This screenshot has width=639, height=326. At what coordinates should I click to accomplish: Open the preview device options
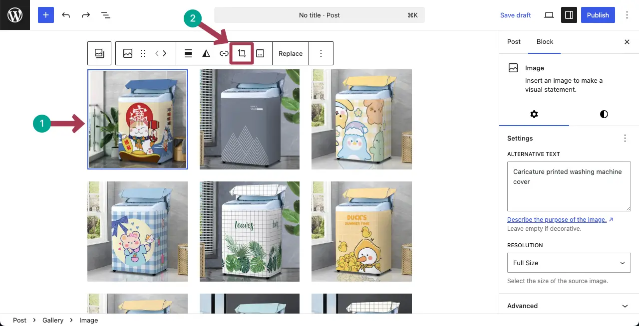[549, 15]
